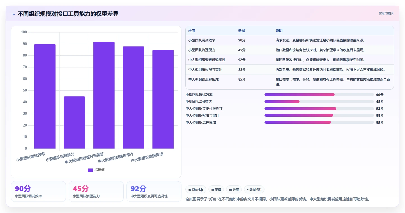Screen dimensions: 405x213
Task: Click table cell 中大型组织权限与审计
Action: (x=205, y=69)
